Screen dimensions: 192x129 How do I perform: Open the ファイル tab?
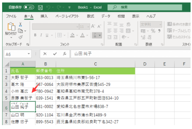[11, 16]
